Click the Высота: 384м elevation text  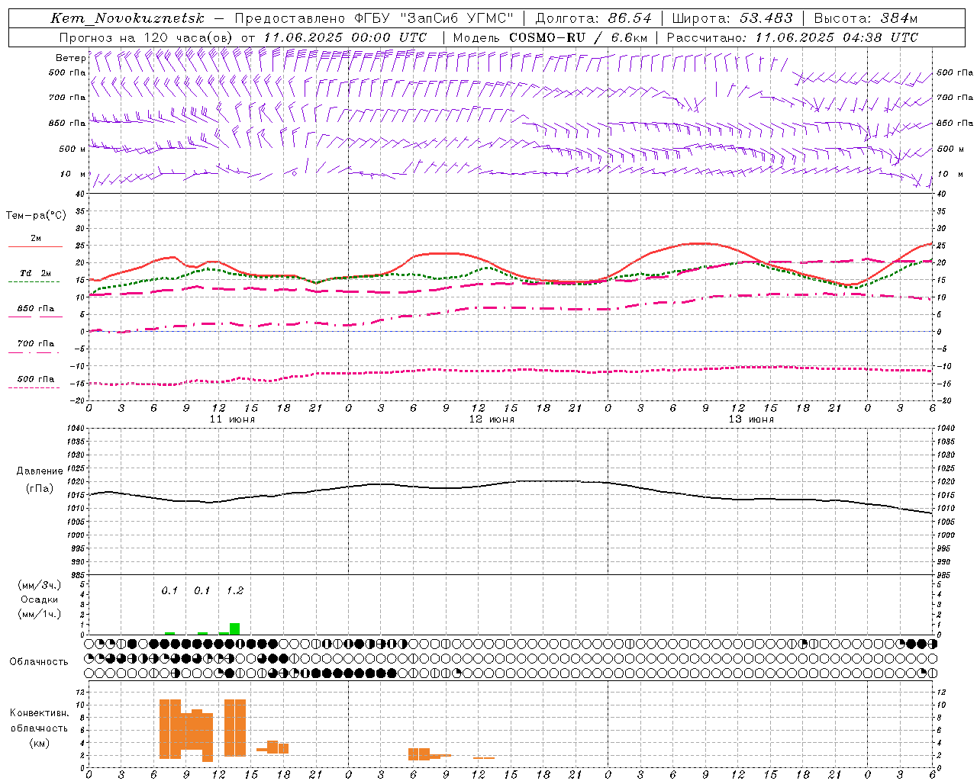pos(866,18)
